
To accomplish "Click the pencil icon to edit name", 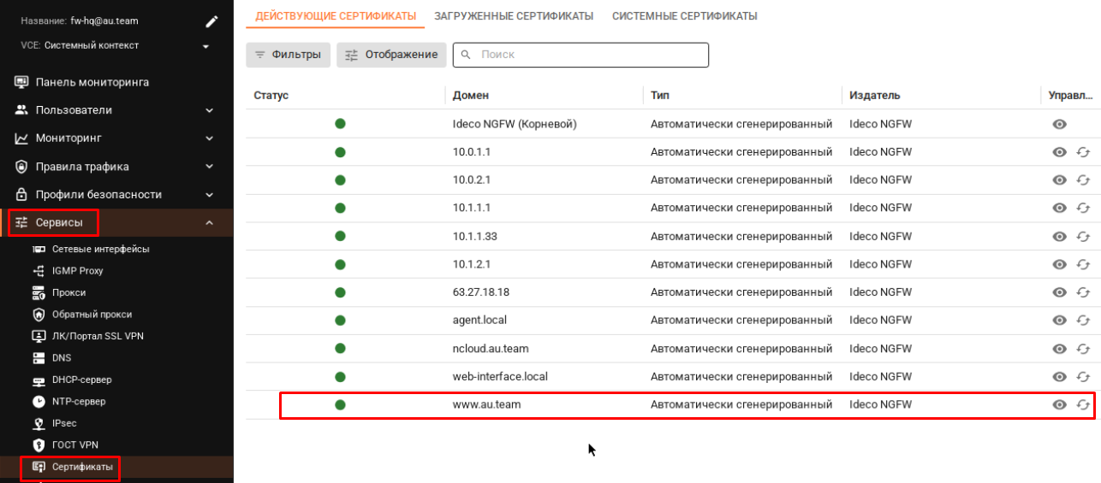I will pos(211,21).
